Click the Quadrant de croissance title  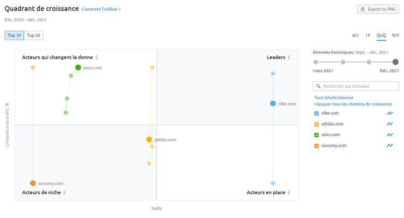(x=41, y=9)
